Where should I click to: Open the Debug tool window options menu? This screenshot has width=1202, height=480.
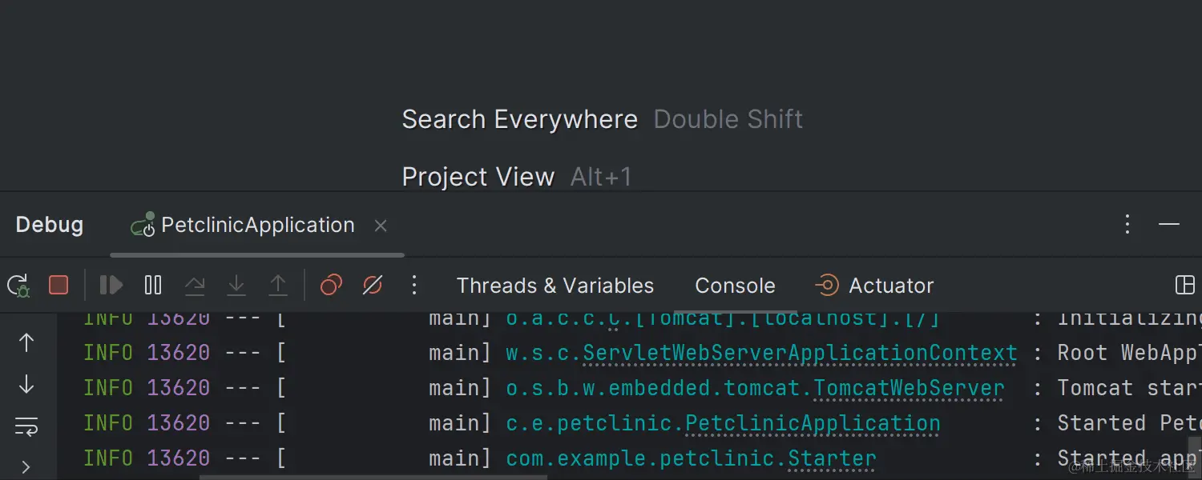click(x=1127, y=224)
